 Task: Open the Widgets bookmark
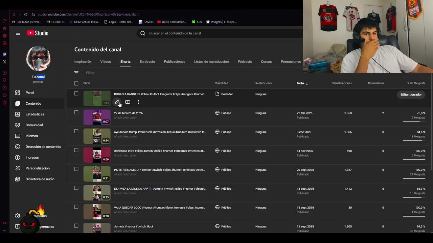coord(221,22)
